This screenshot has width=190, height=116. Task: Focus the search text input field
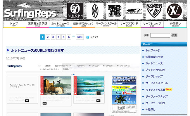[160, 35]
